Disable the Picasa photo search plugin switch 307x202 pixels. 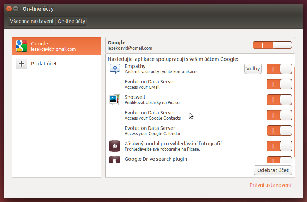(279, 146)
